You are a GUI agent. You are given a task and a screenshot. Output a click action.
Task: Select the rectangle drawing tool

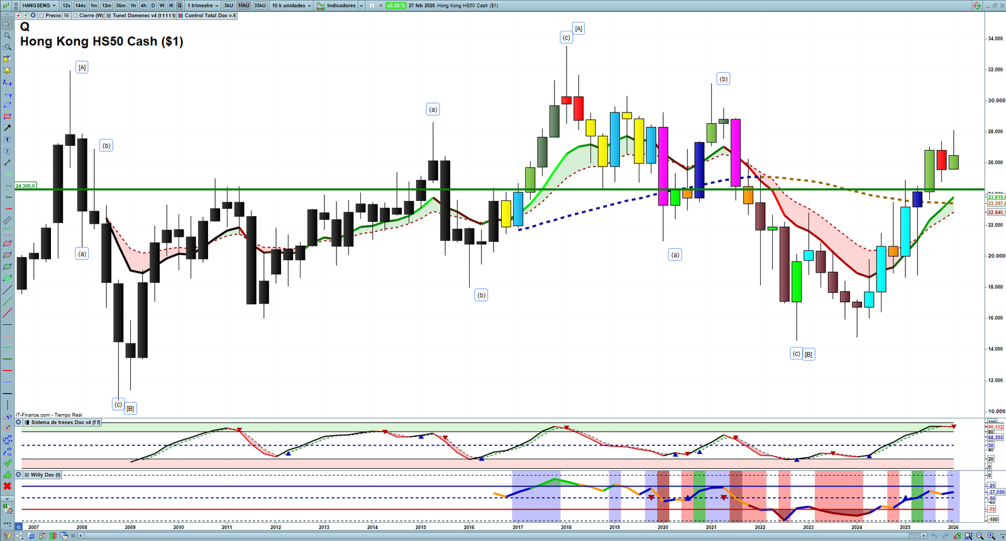(7, 116)
